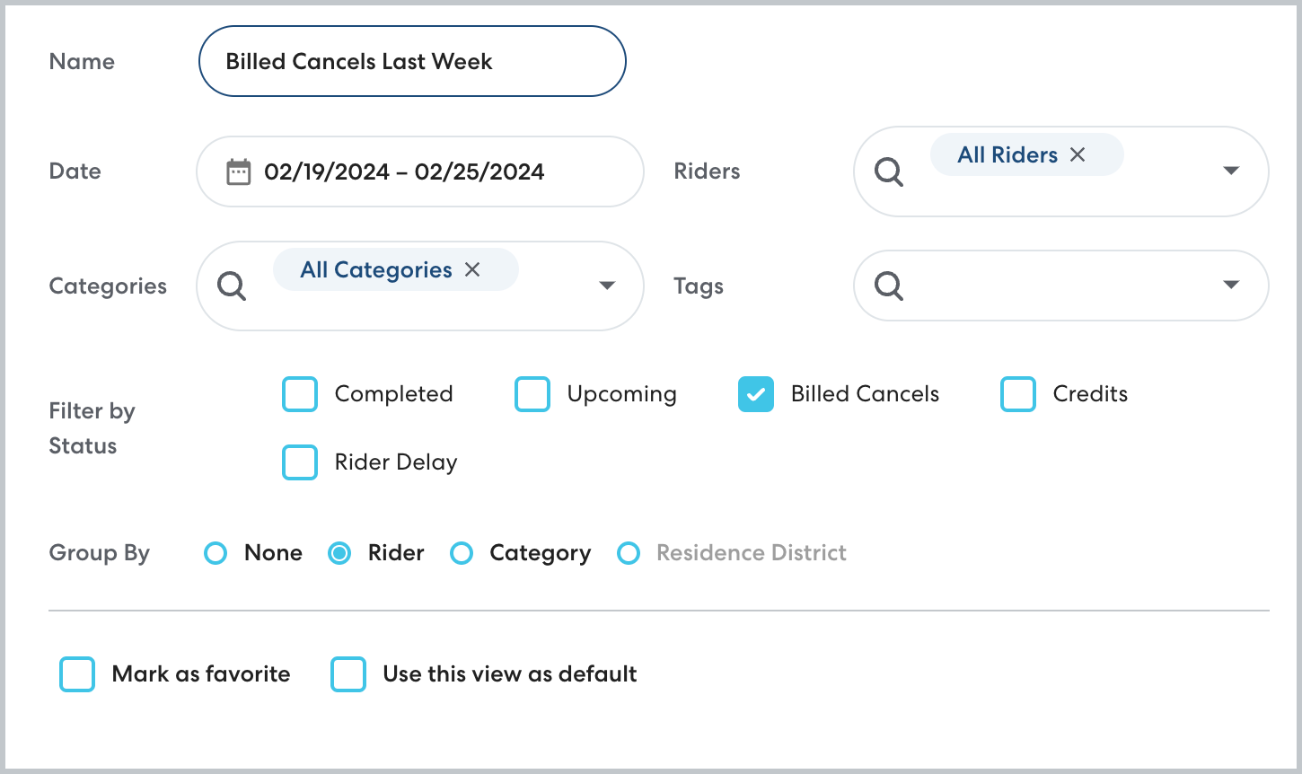The width and height of the screenshot is (1302, 774).
Task: Enable Use this view as default
Action: 348,674
